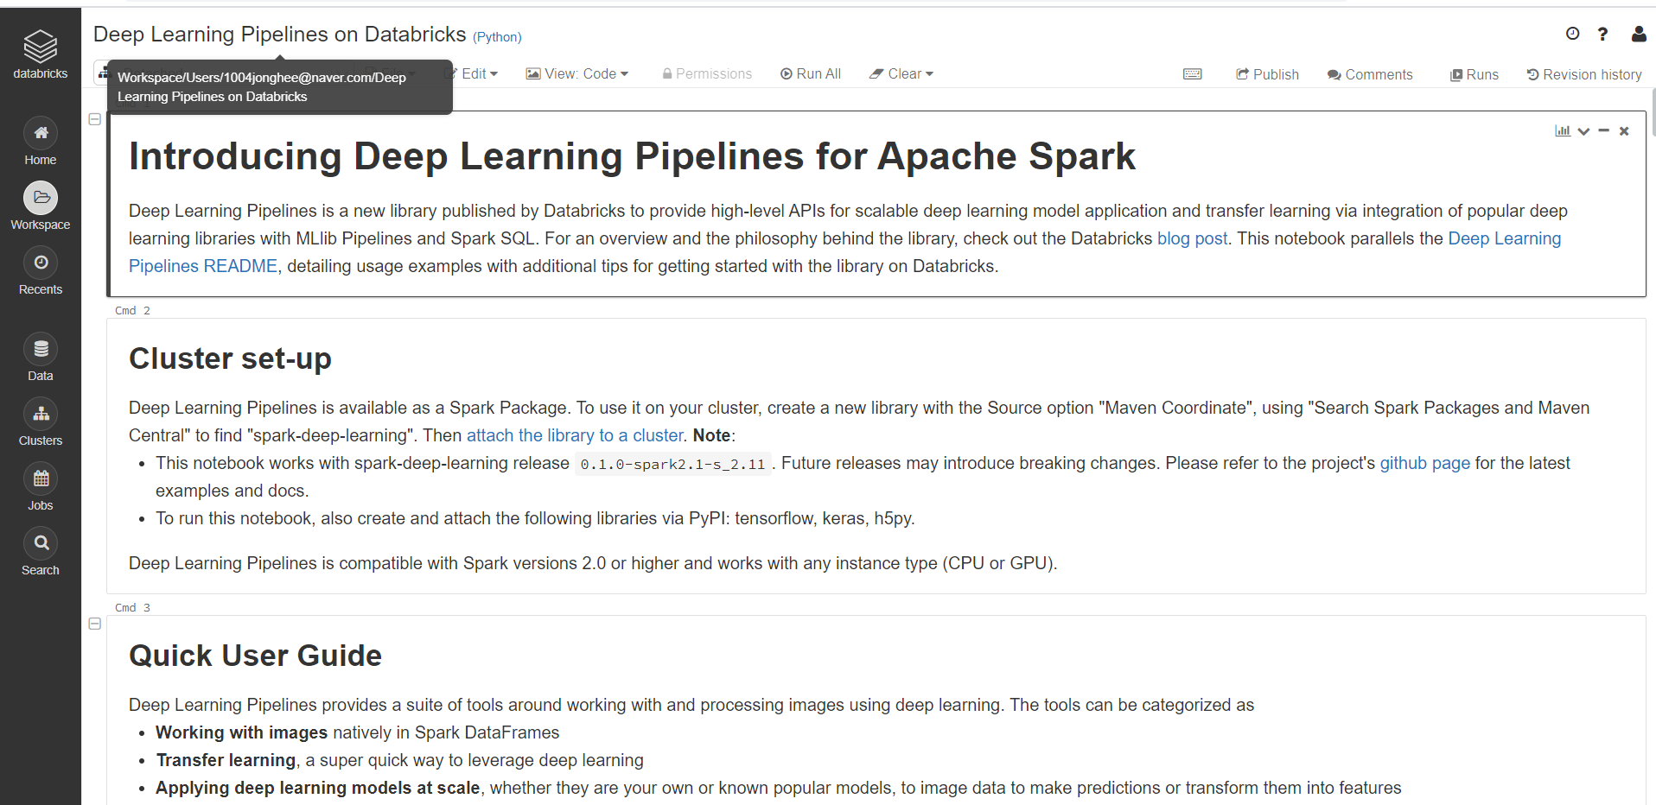Screen dimensions: 1656x805
Task: Open Search in the sidebar
Action: click(x=40, y=552)
